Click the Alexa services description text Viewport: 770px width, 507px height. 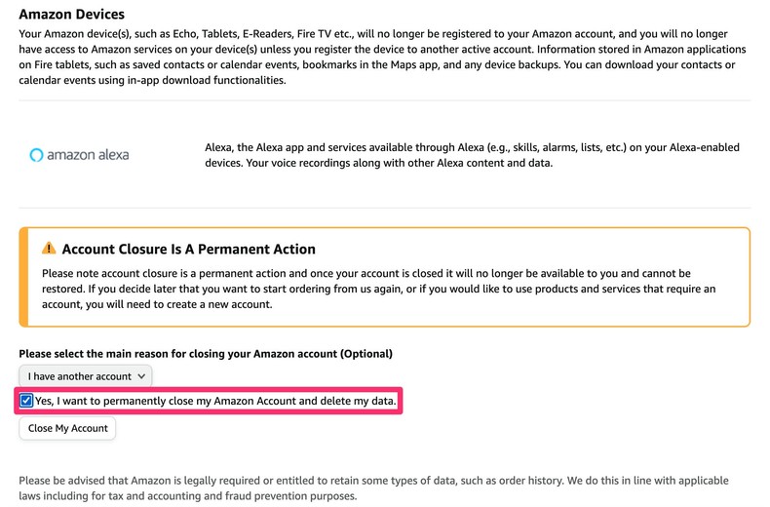point(472,155)
